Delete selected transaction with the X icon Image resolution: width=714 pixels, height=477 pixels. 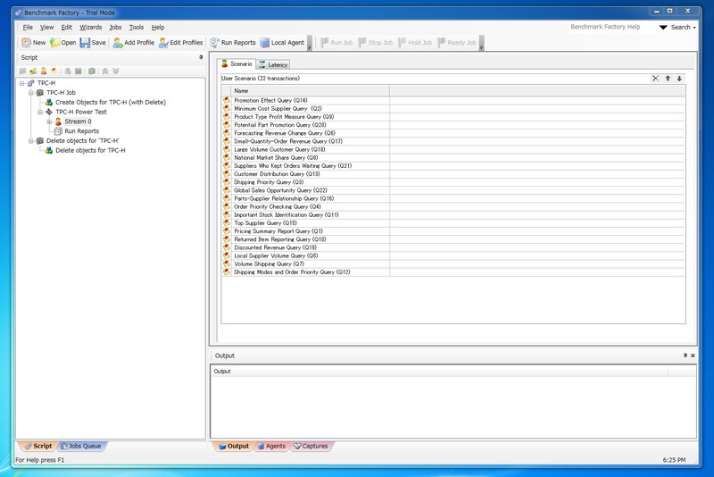click(x=655, y=79)
